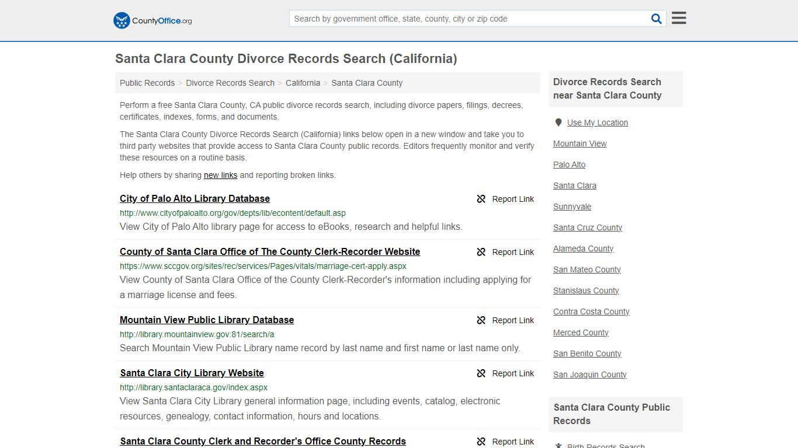Select Santa Clara County breadcrumb
The height and width of the screenshot is (448, 798).
click(367, 83)
